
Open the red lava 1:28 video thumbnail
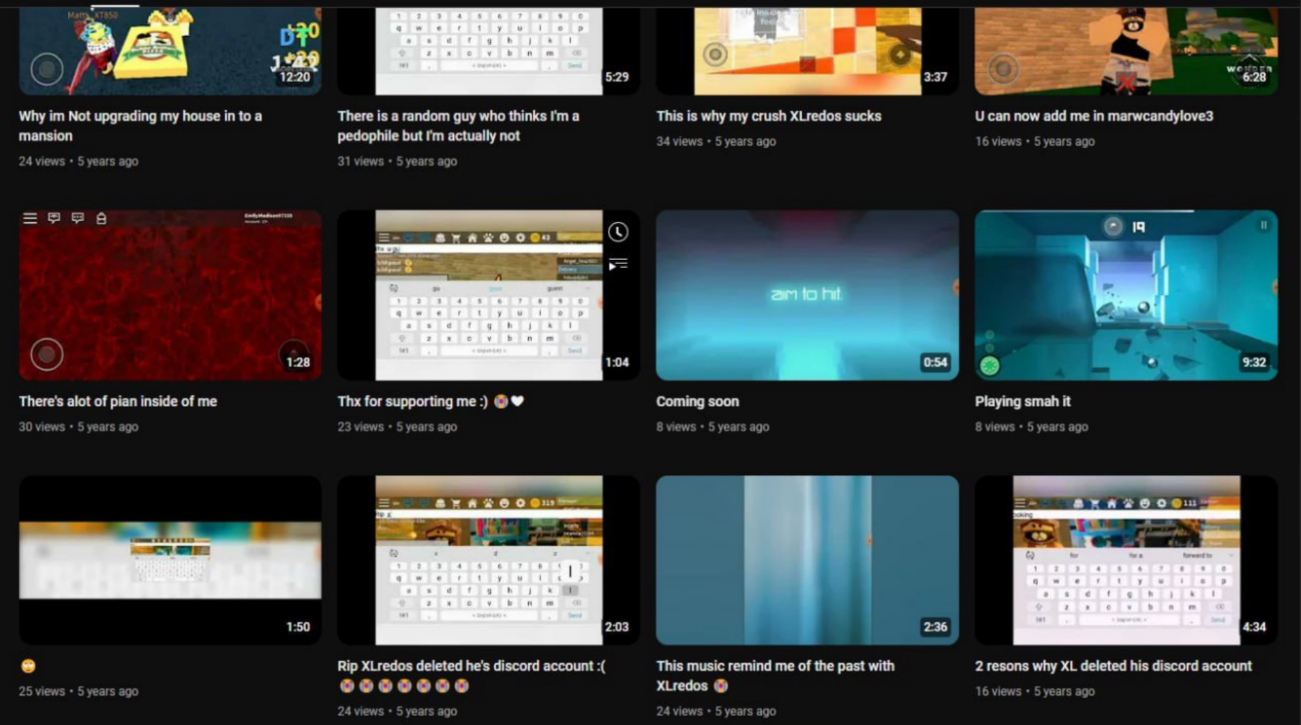170,295
